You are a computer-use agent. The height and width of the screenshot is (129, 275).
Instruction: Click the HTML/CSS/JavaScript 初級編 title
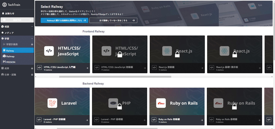coord(117,67)
